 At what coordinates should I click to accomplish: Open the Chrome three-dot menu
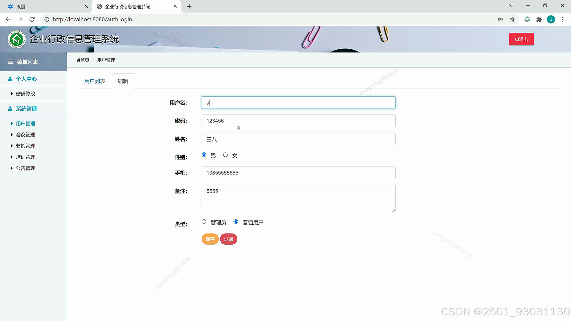click(x=563, y=19)
